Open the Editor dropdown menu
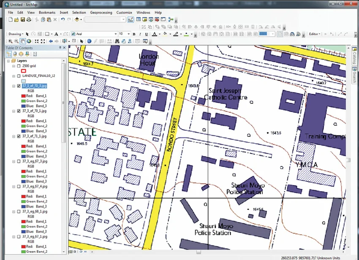Image resolution: width=359 pixels, height=260 pixels. click(x=315, y=34)
